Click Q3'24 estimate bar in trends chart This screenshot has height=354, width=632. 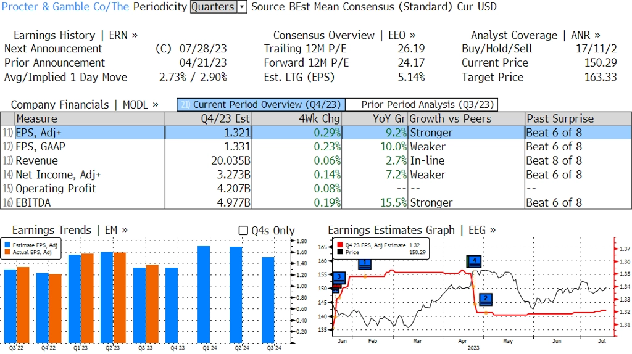(x=268, y=300)
